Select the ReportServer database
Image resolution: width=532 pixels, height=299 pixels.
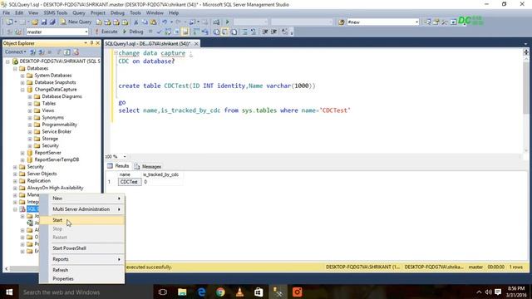click(47, 153)
